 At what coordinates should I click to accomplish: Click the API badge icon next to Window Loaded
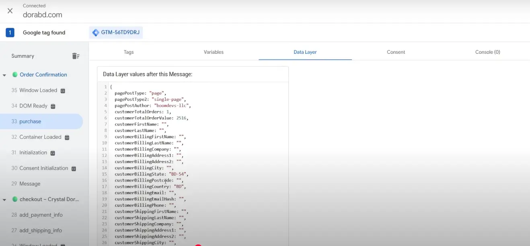click(63, 91)
